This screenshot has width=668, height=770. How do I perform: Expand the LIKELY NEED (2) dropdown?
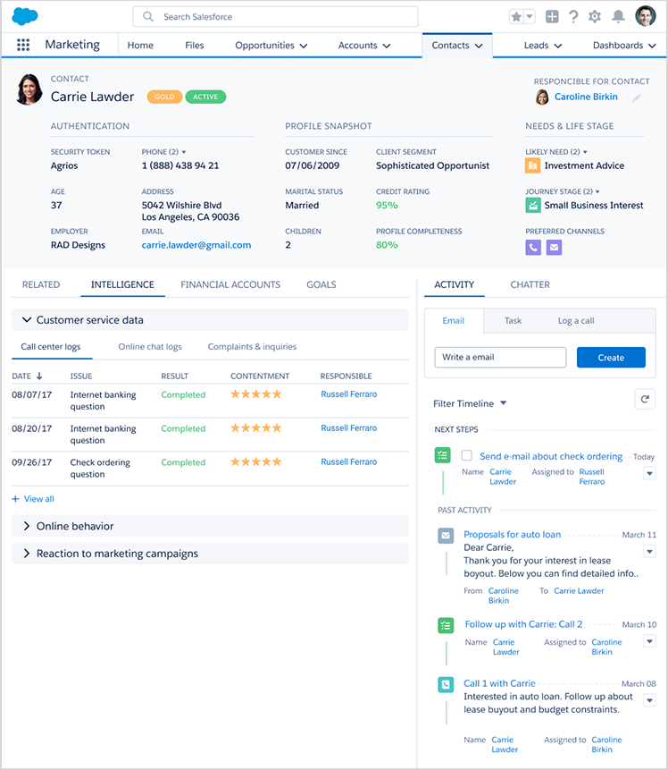pyautogui.click(x=585, y=152)
